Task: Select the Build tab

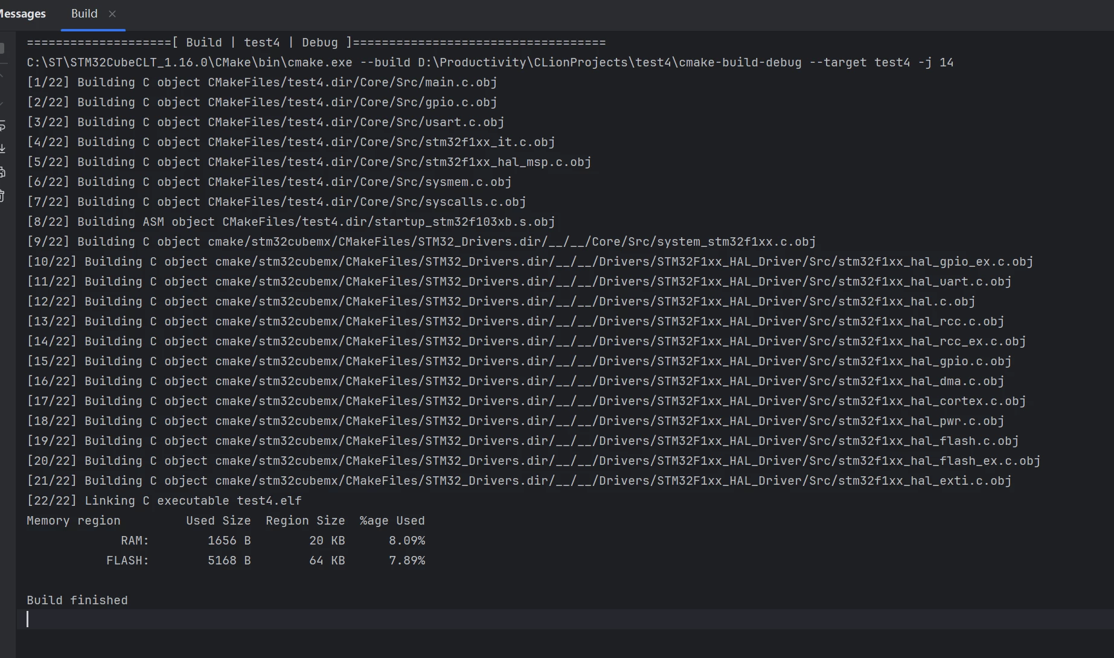Action: (84, 14)
